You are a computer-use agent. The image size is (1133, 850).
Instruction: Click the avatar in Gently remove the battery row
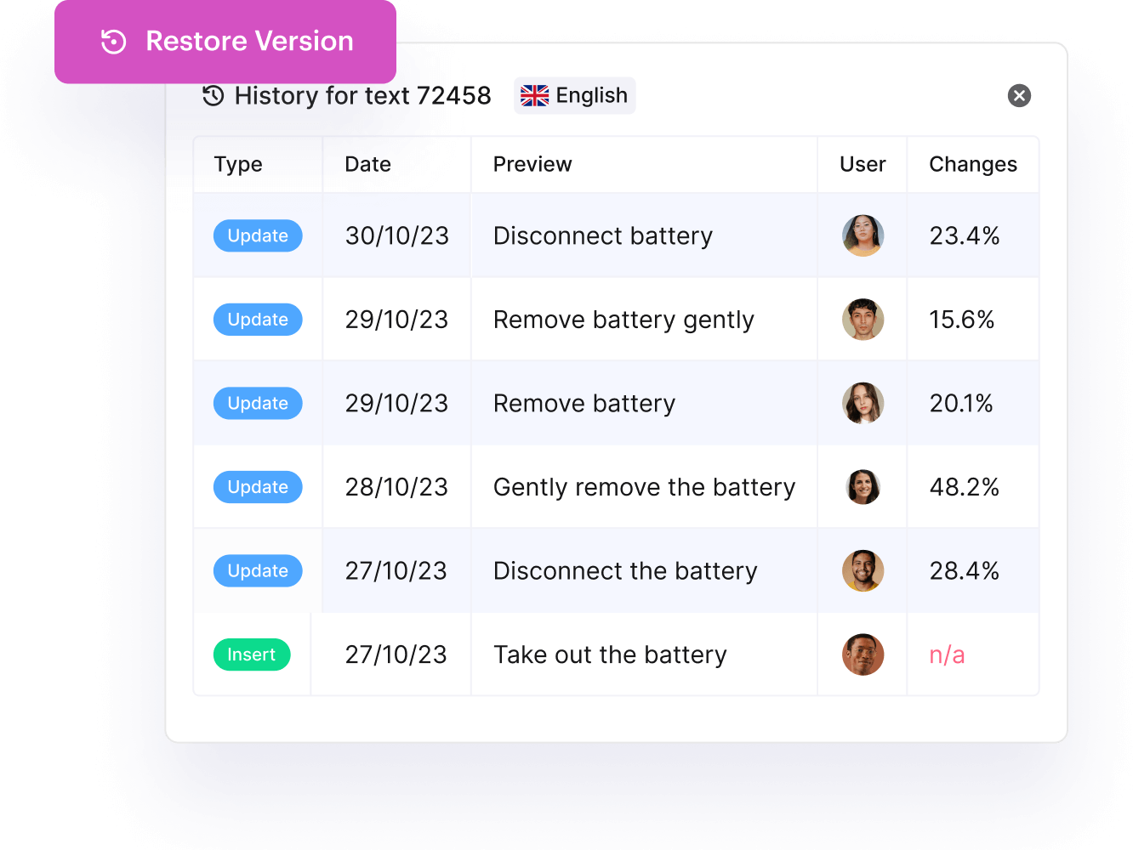[863, 487]
